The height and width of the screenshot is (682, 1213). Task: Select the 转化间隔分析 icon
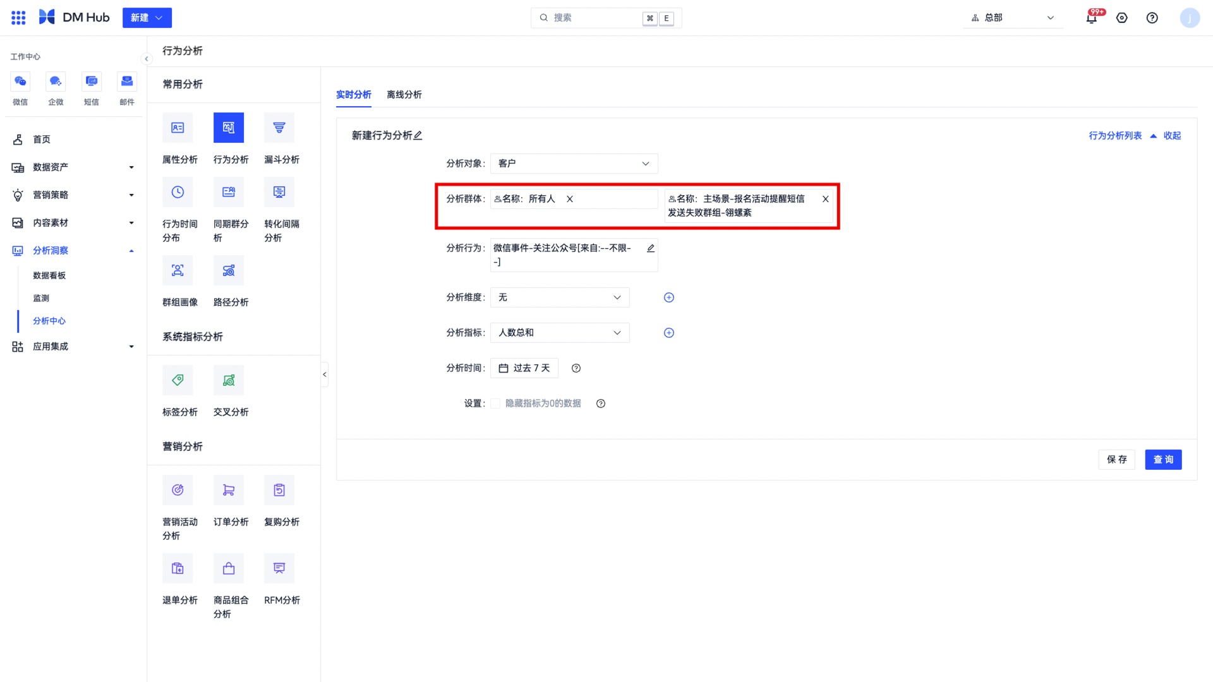click(279, 192)
